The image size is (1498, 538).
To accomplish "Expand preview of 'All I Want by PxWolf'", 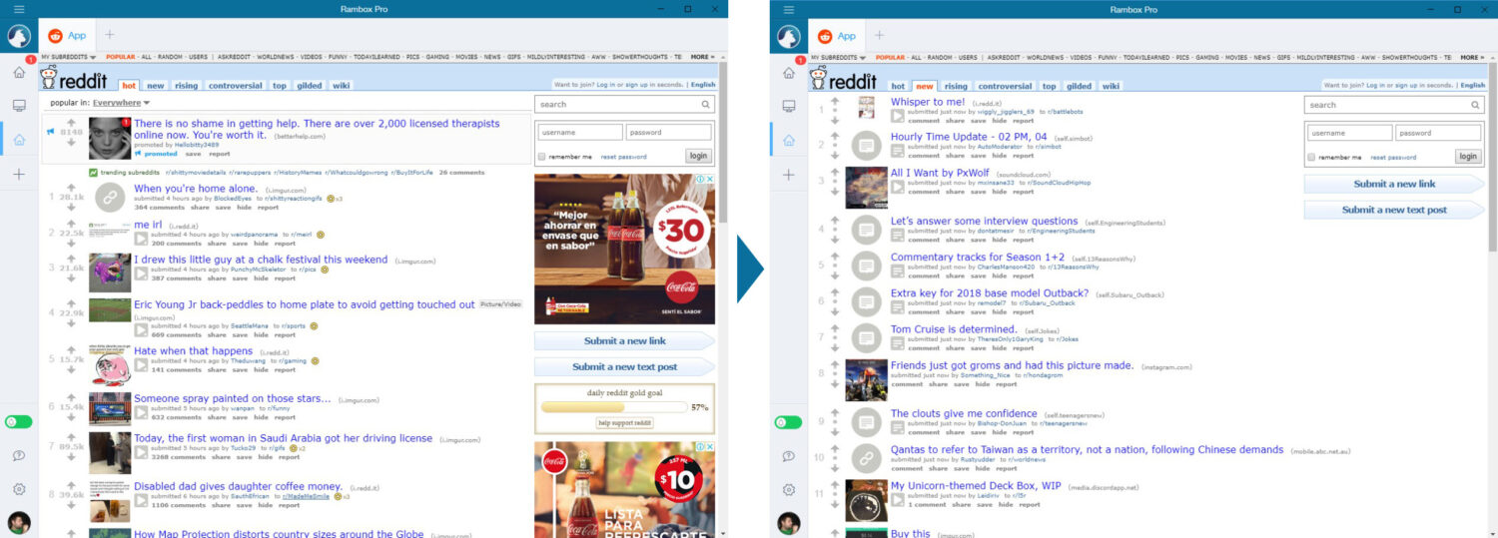I will click(898, 186).
